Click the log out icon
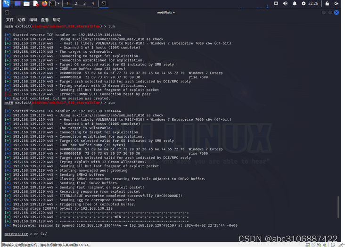 click(336, 3)
